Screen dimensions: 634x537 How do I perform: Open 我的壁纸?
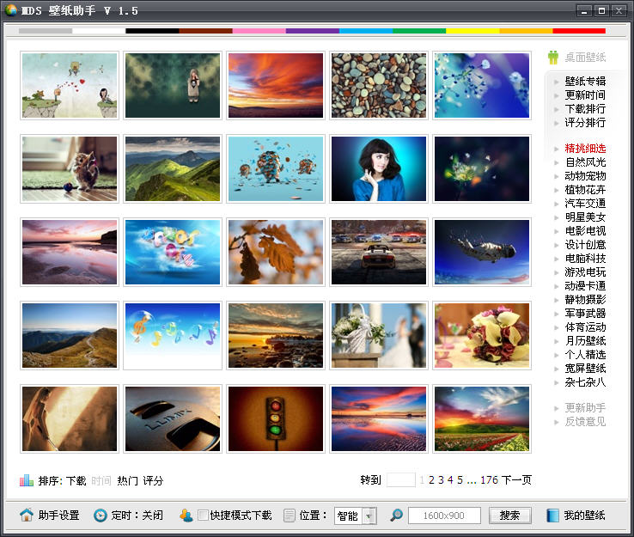coord(584,516)
